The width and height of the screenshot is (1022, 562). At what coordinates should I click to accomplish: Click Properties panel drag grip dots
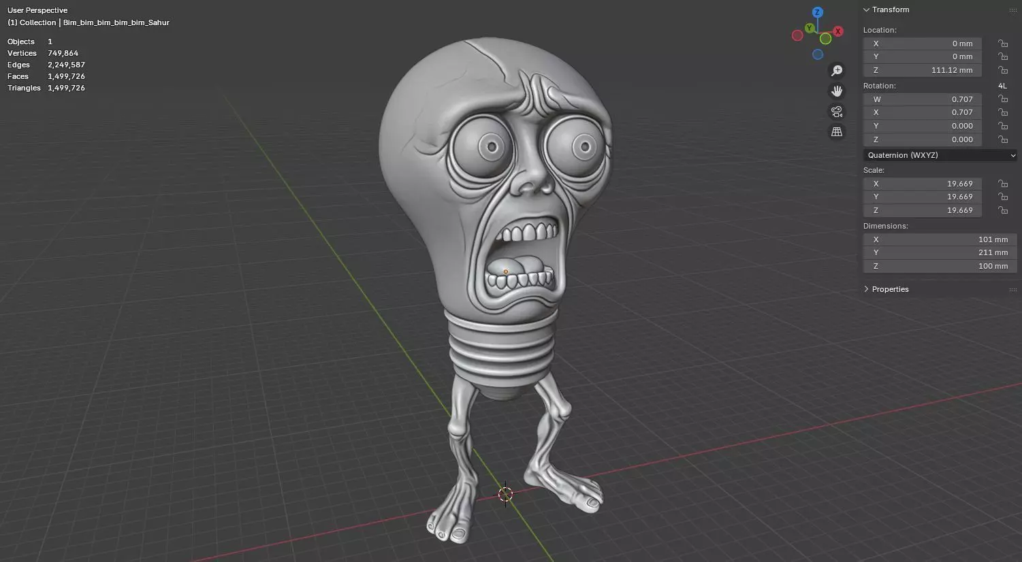tap(1012, 290)
